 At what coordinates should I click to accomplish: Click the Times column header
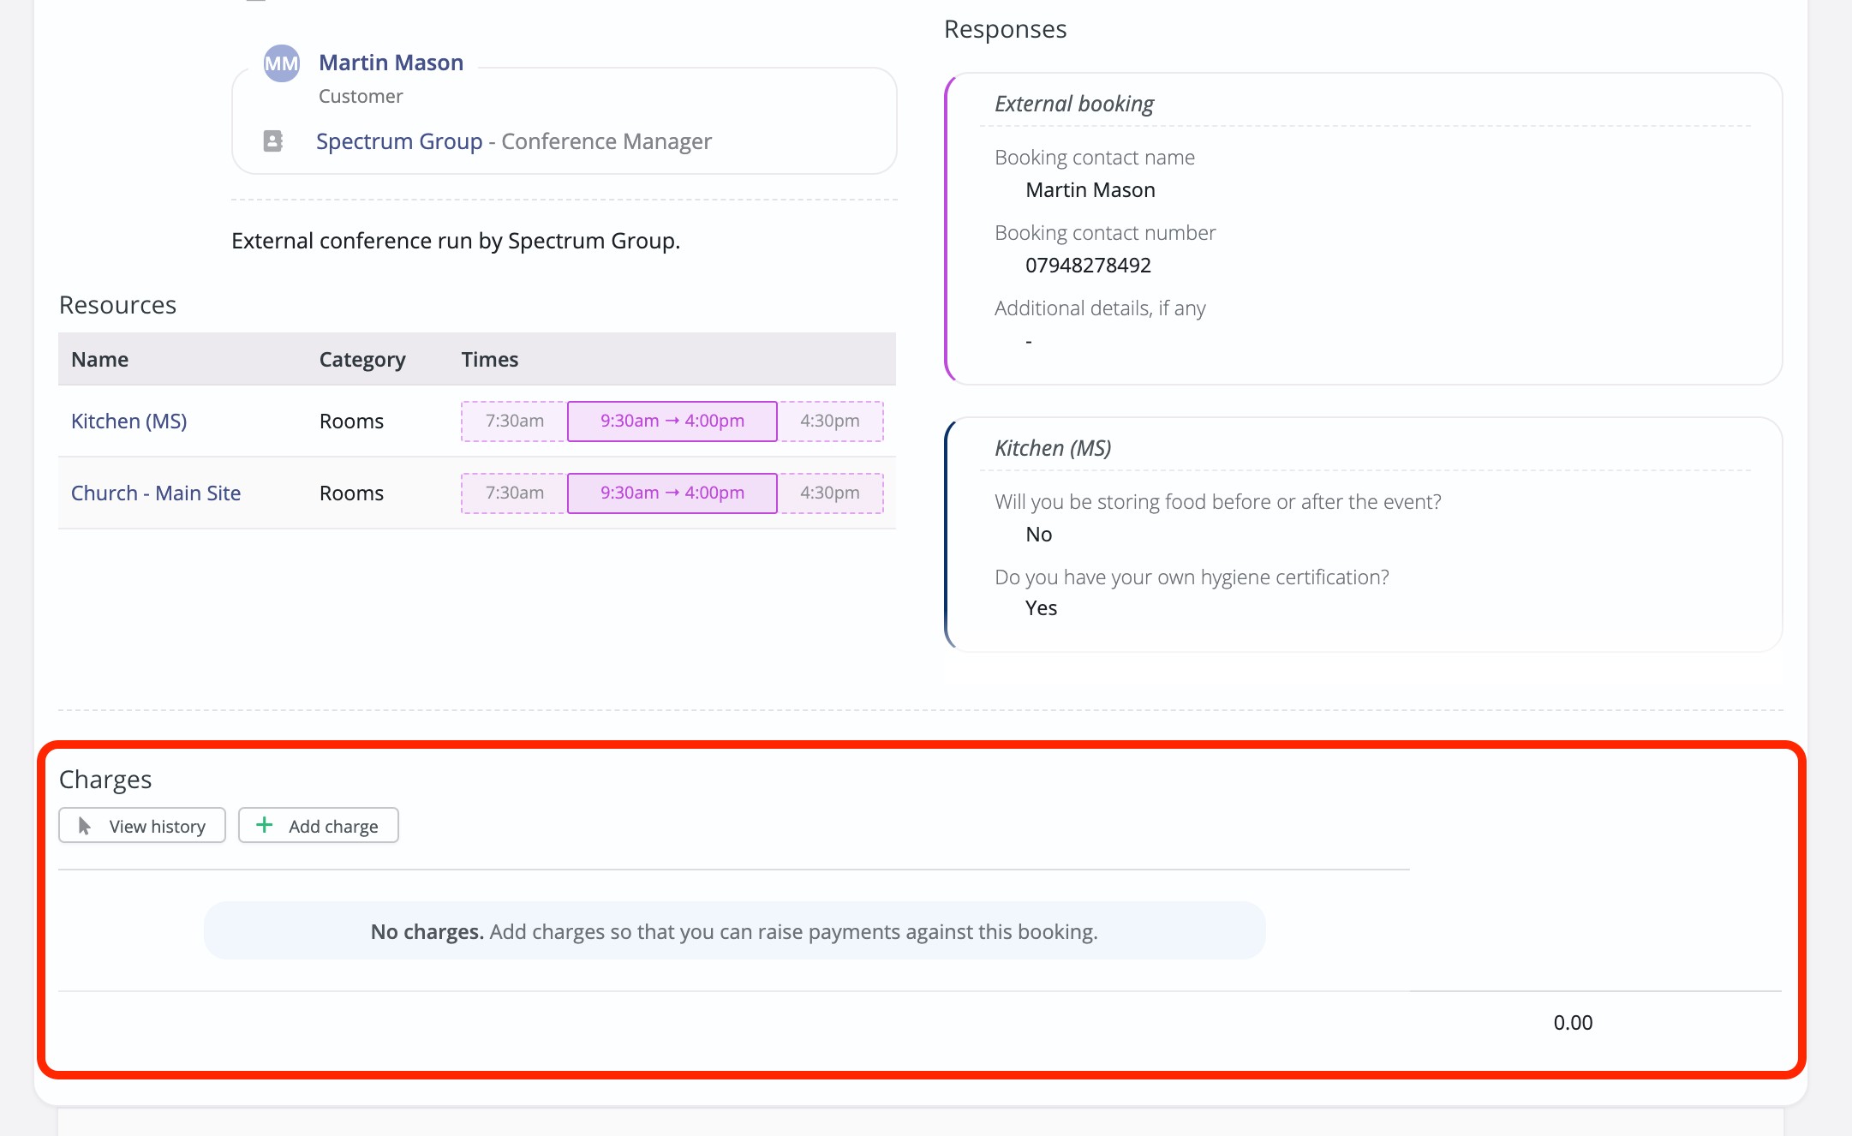click(x=490, y=359)
